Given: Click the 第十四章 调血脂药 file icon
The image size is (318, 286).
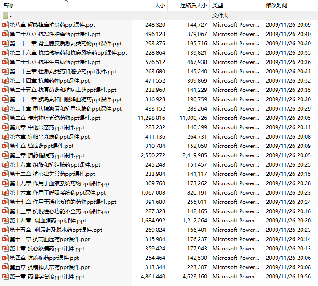Looking at the screenshot, I should [5, 220].
